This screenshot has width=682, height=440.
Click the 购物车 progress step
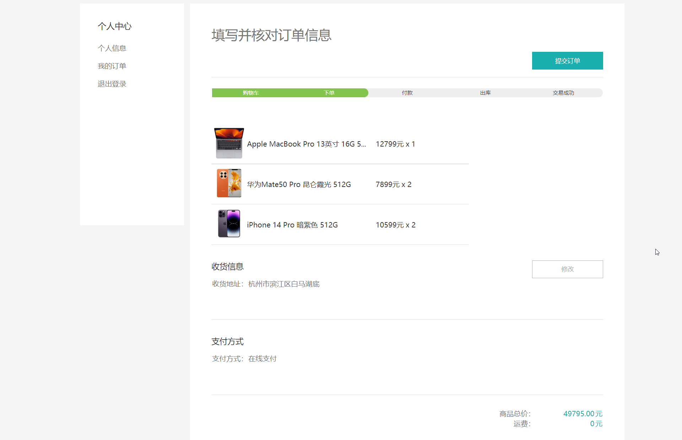(x=251, y=93)
